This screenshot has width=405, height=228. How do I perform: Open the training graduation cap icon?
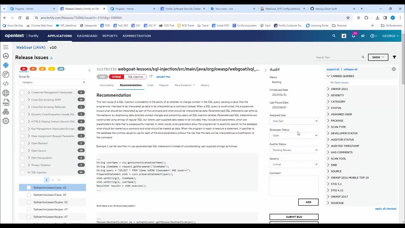[x=363, y=36]
